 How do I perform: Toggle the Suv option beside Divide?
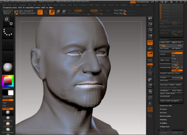point(177,55)
